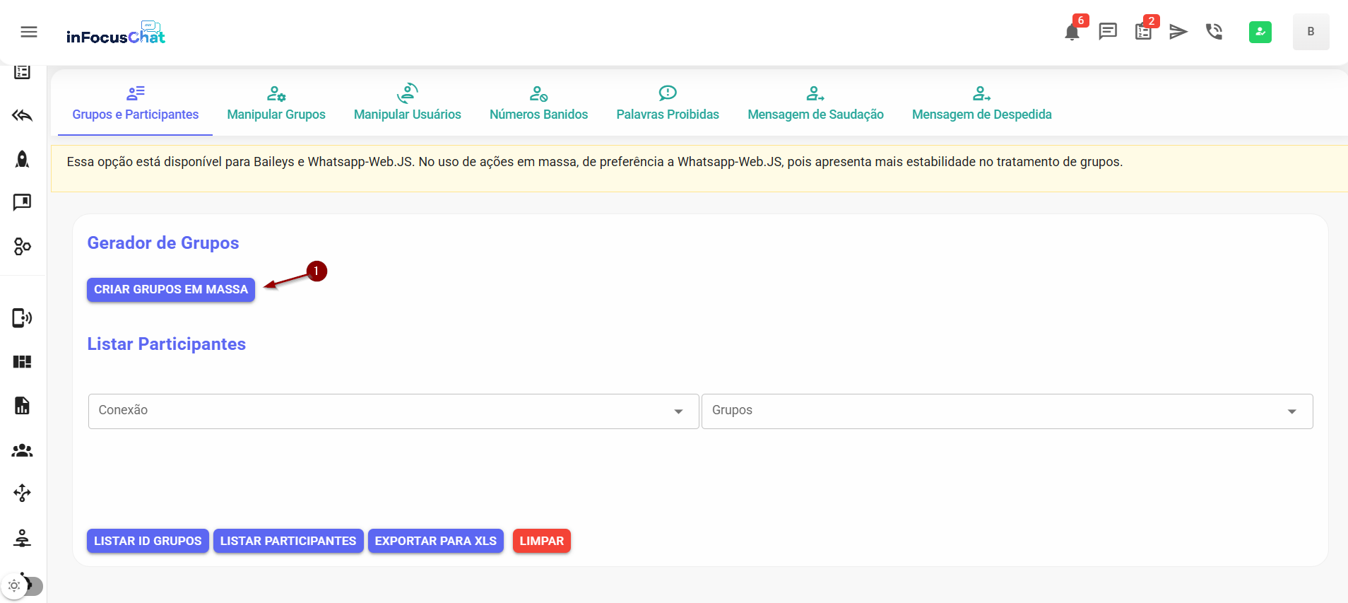The height and width of the screenshot is (603, 1348).
Task: Open Números Banidos tab
Action: point(538,104)
